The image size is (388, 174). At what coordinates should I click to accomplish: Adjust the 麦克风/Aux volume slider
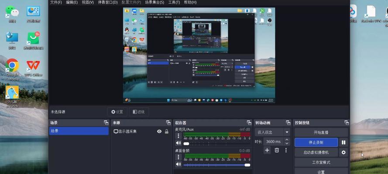tap(217, 144)
